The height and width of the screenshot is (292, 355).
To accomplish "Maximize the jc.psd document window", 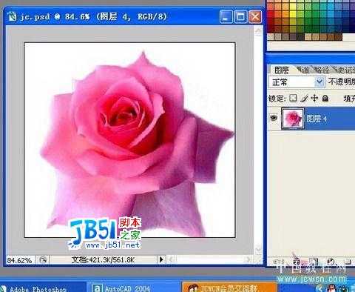I will pos(240,17).
